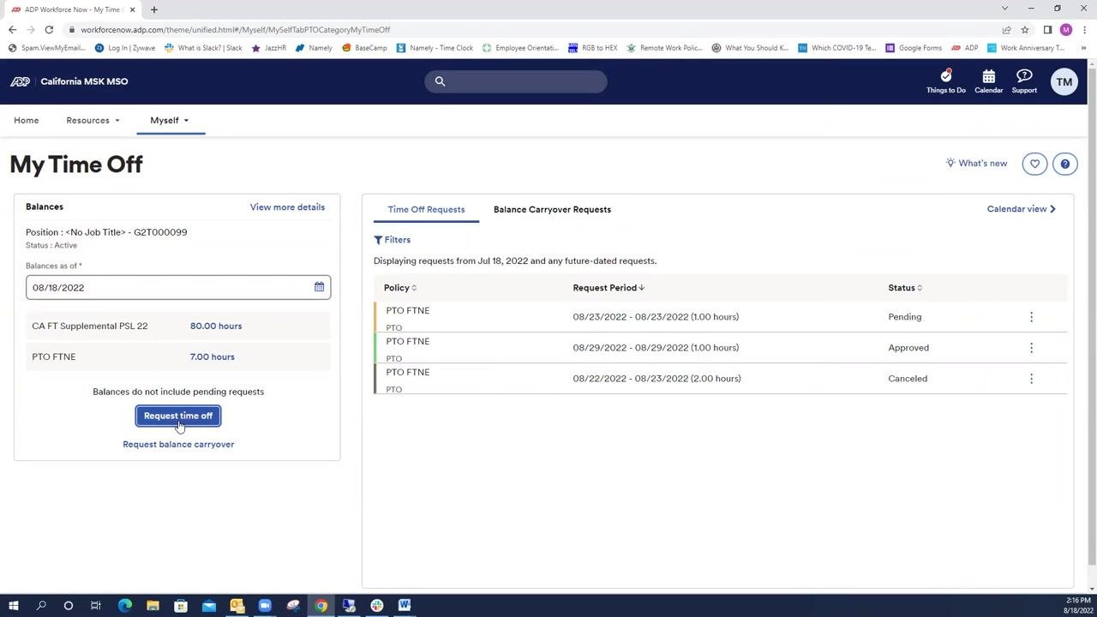Click What's new link
This screenshot has width=1097, height=617.
(976, 164)
